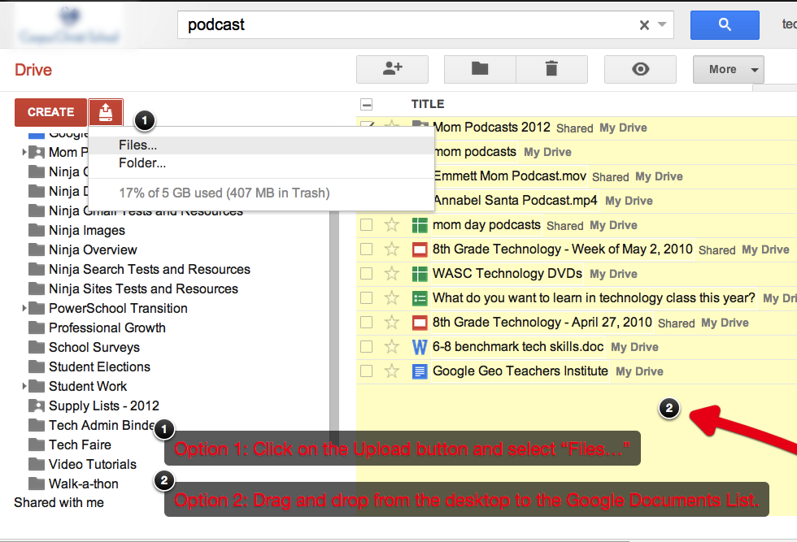
Task: Select the Professional Growth folder
Action: tap(107, 327)
